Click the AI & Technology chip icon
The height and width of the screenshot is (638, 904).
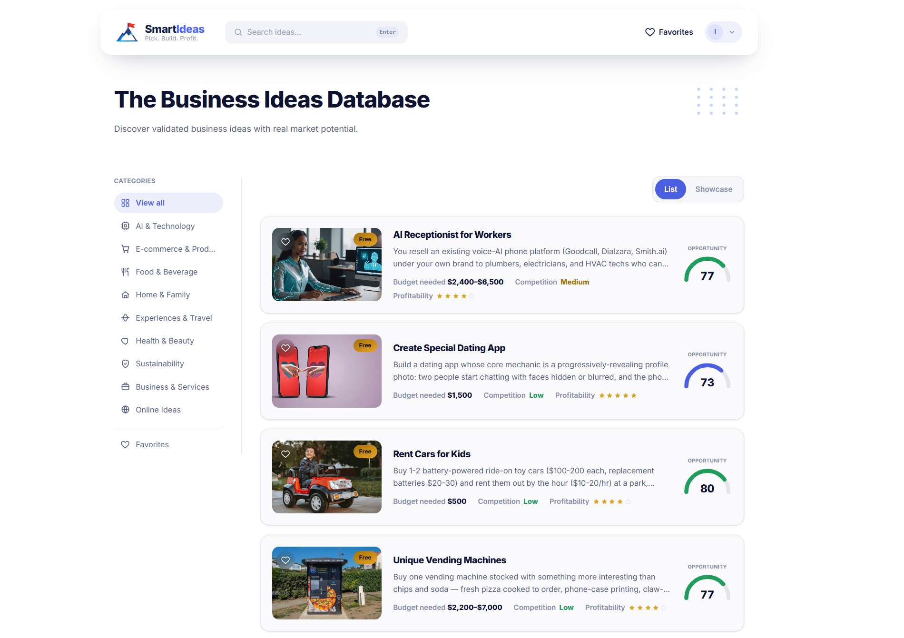pos(125,226)
